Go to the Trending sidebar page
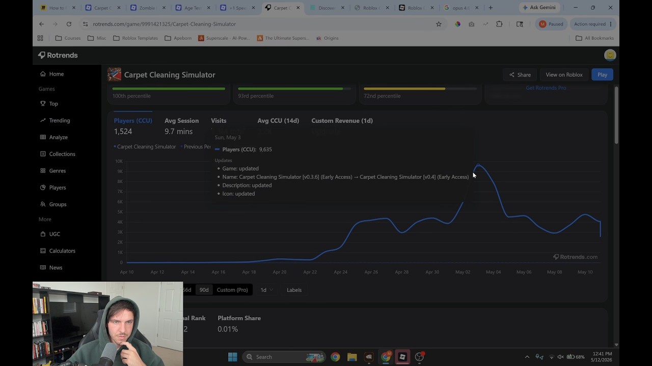652x366 pixels. (x=55, y=120)
